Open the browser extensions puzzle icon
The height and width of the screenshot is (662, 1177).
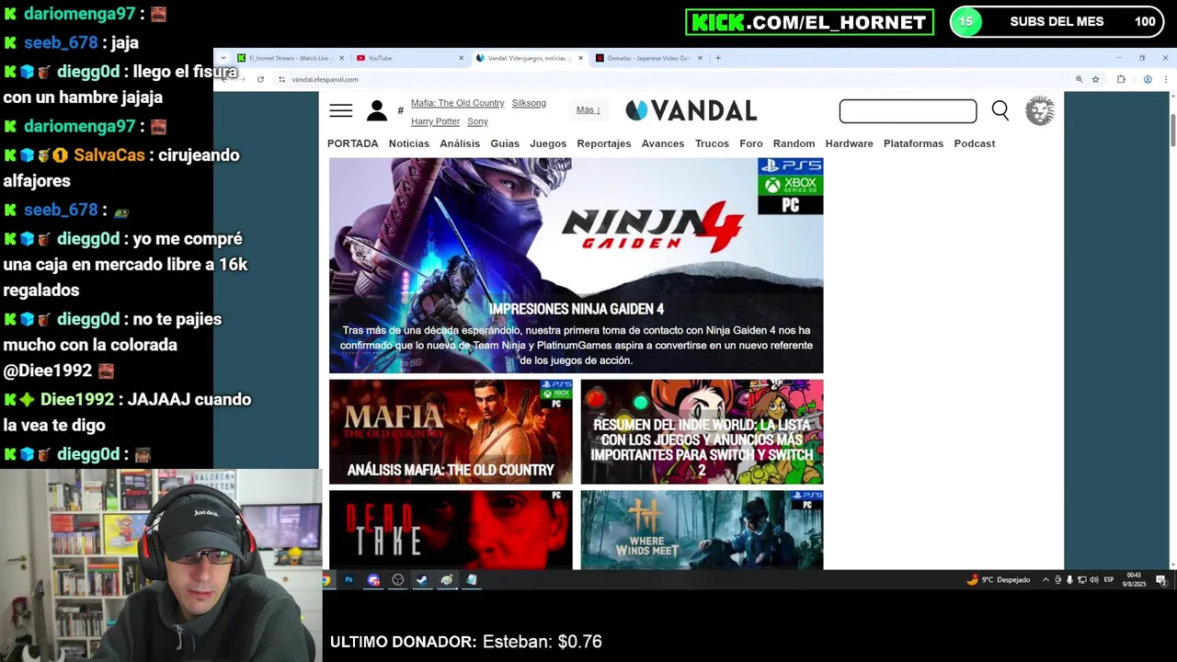pos(1121,79)
